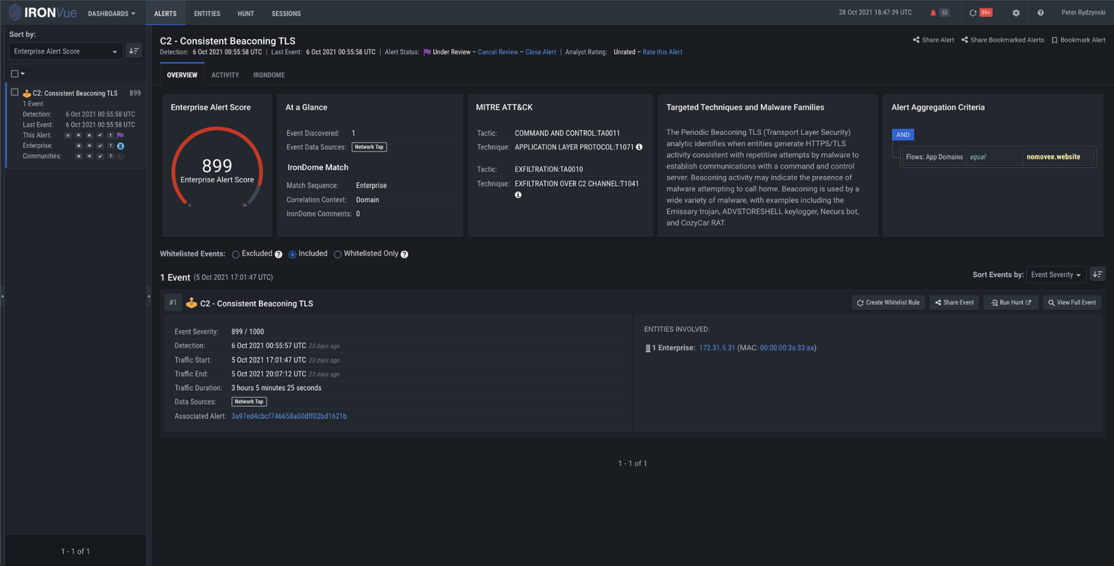Click the Close Alert link
Screen dimensions: 1114x566
[540, 52]
